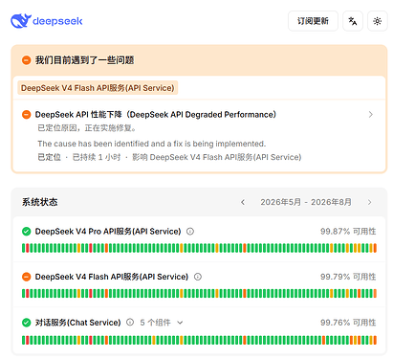Click the 订阅更新 subscribe button
This screenshot has width=393, height=359.
(x=313, y=21)
